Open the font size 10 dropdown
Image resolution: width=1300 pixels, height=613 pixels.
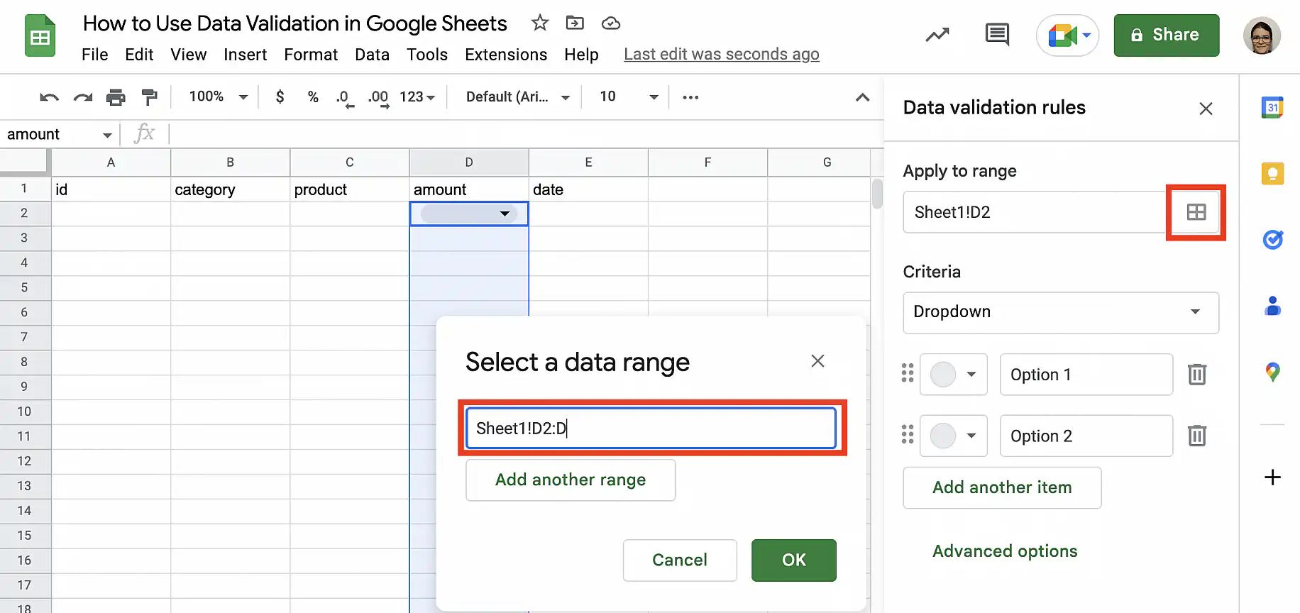tap(629, 96)
